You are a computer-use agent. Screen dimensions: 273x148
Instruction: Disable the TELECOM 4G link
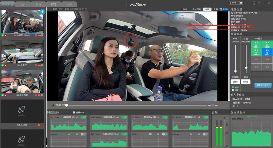[124, 134]
